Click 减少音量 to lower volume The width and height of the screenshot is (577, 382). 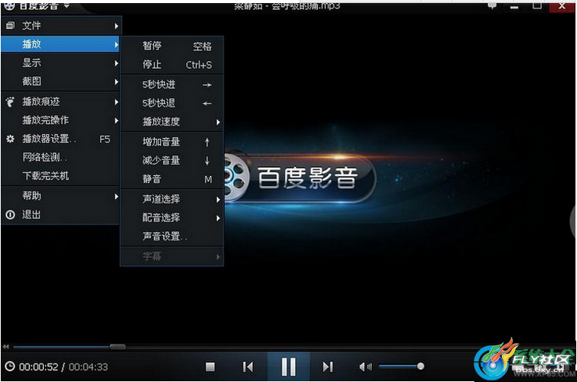coord(172,160)
